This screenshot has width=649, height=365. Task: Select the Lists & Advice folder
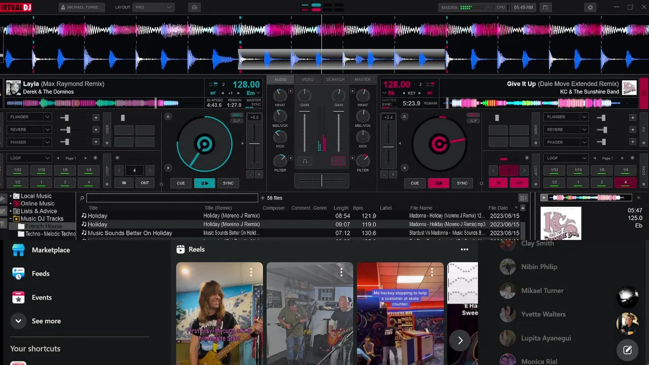tap(39, 211)
